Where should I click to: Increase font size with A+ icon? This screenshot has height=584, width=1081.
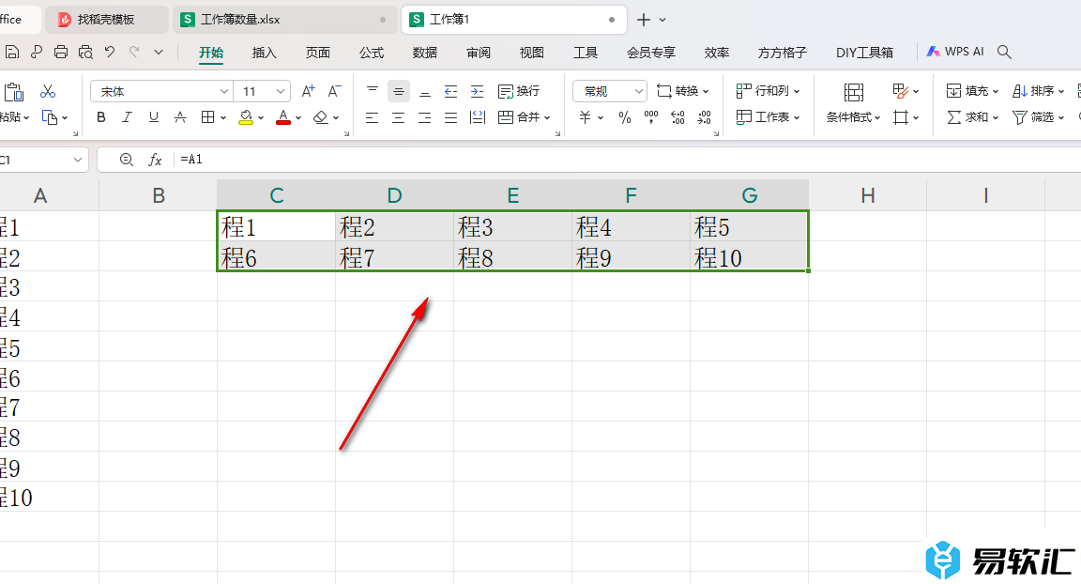coord(308,91)
